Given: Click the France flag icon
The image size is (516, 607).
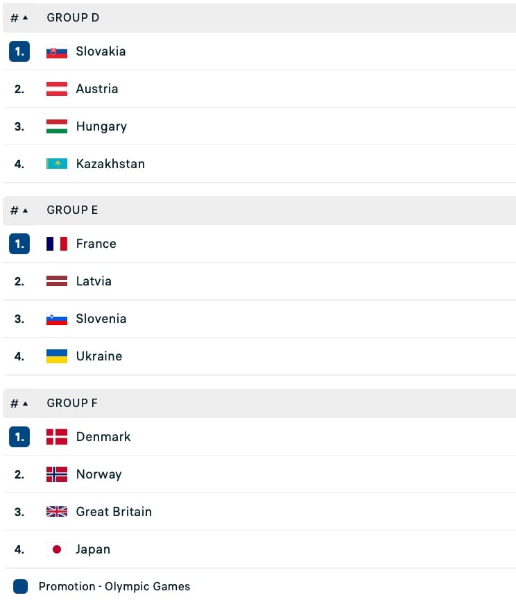Looking at the screenshot, I should tap(57, 244).
